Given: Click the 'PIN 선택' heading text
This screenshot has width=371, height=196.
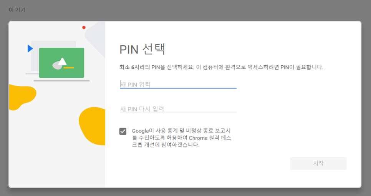Looking at the screenshot, I should pos(142,49).
